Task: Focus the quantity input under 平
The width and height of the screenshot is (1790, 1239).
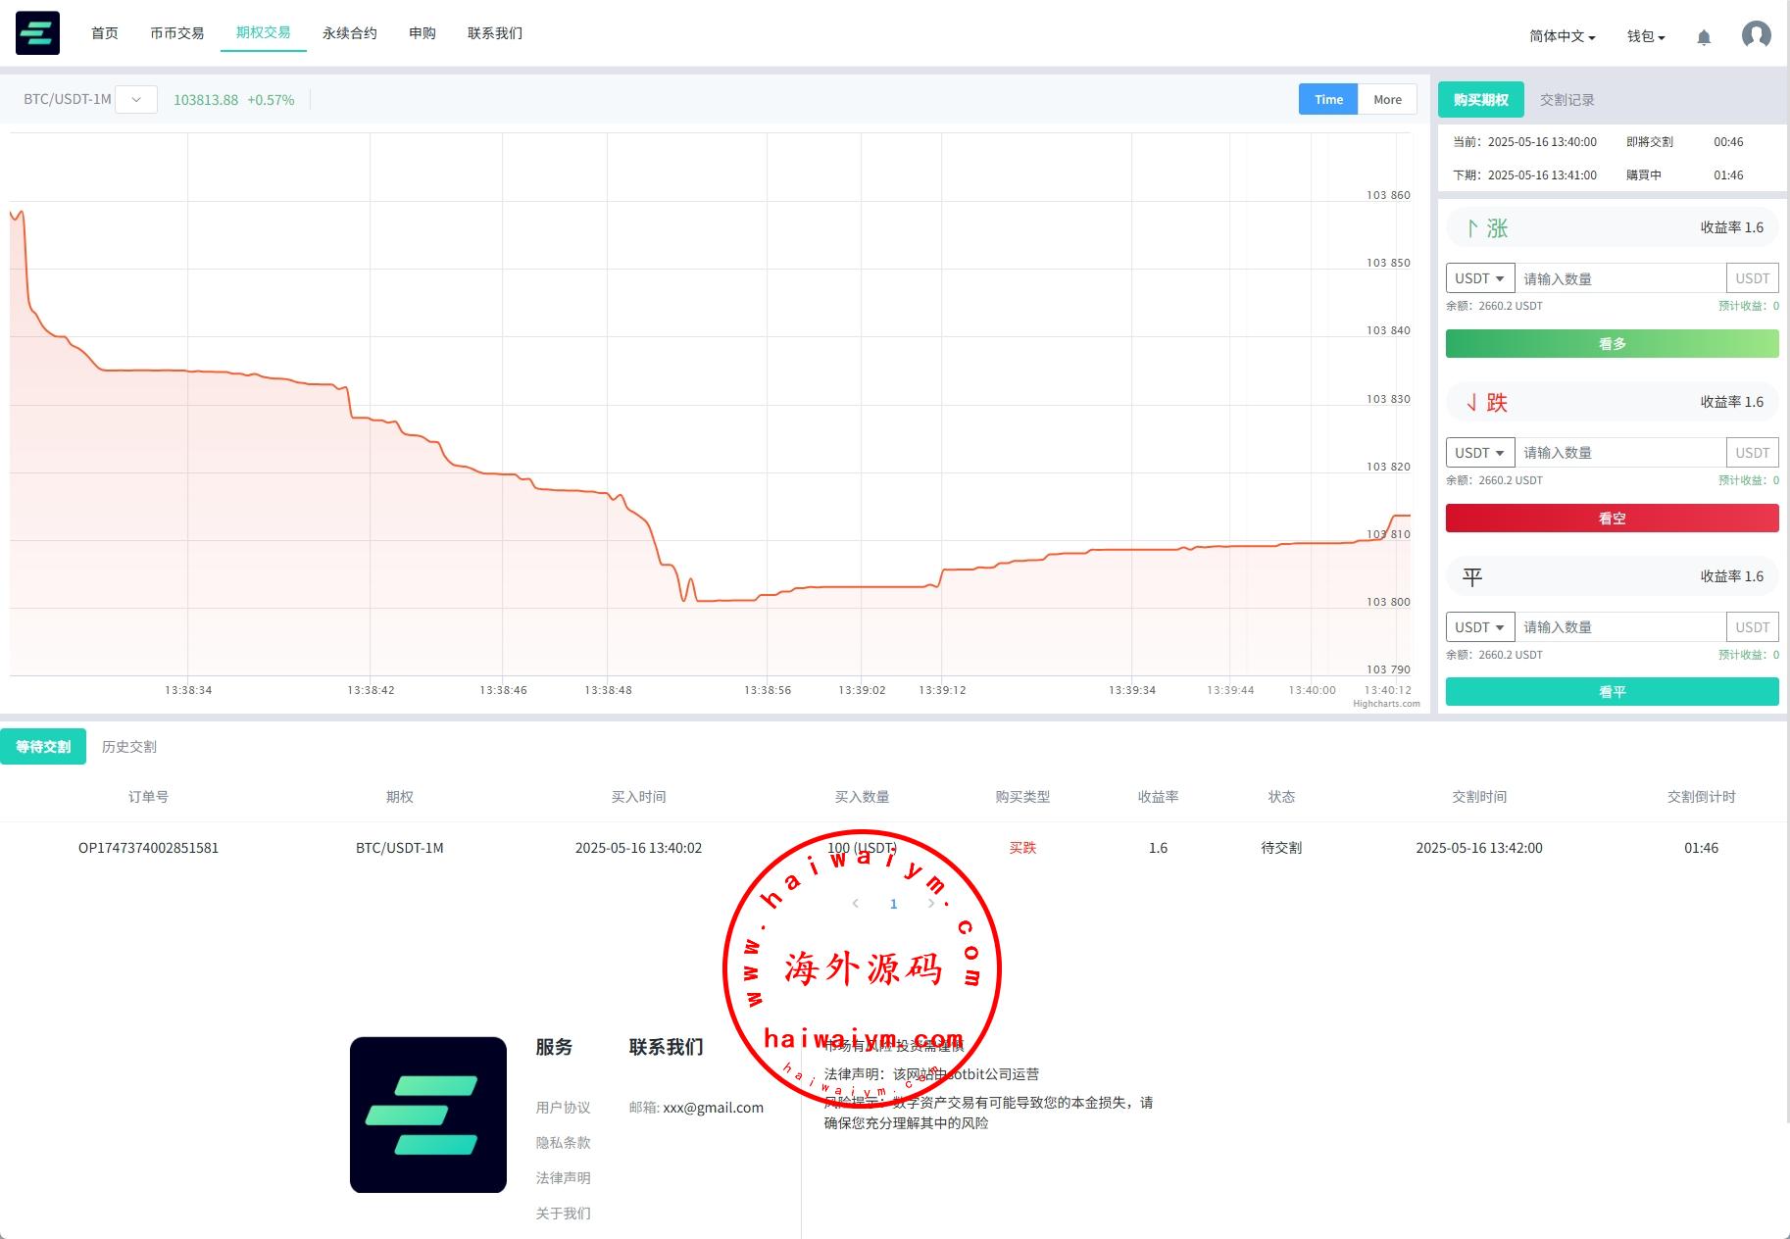Action: tap(1619, 627)
